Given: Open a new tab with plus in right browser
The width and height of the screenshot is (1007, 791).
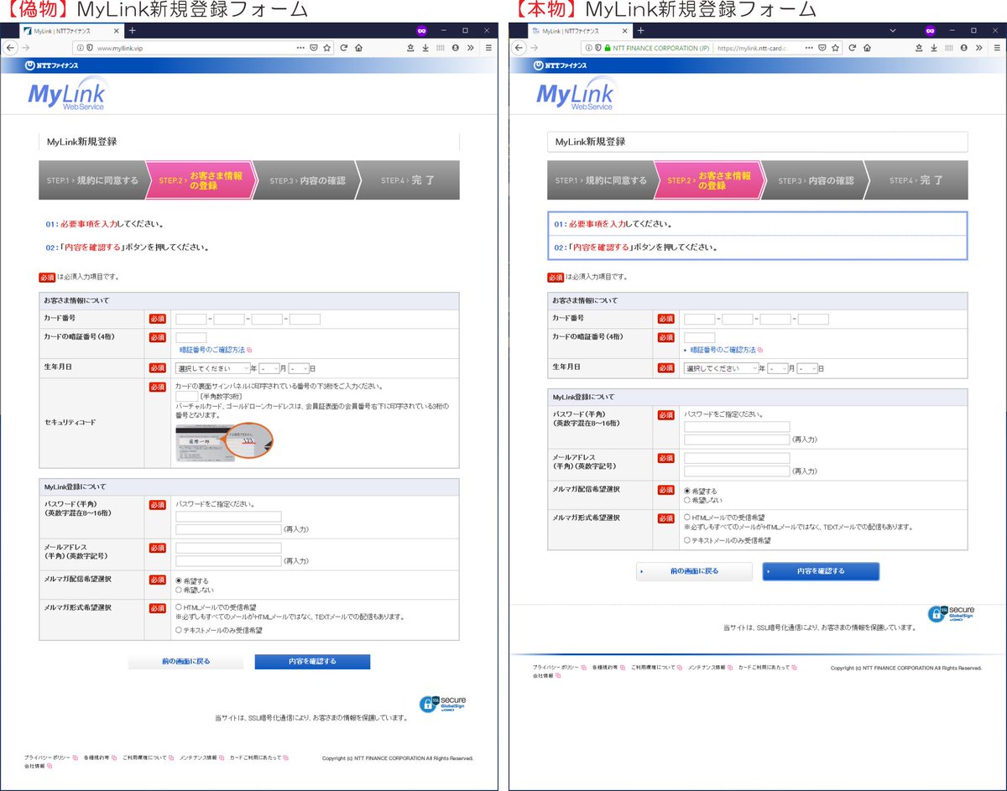Looking at the screenshot, I should coord(640,30).
